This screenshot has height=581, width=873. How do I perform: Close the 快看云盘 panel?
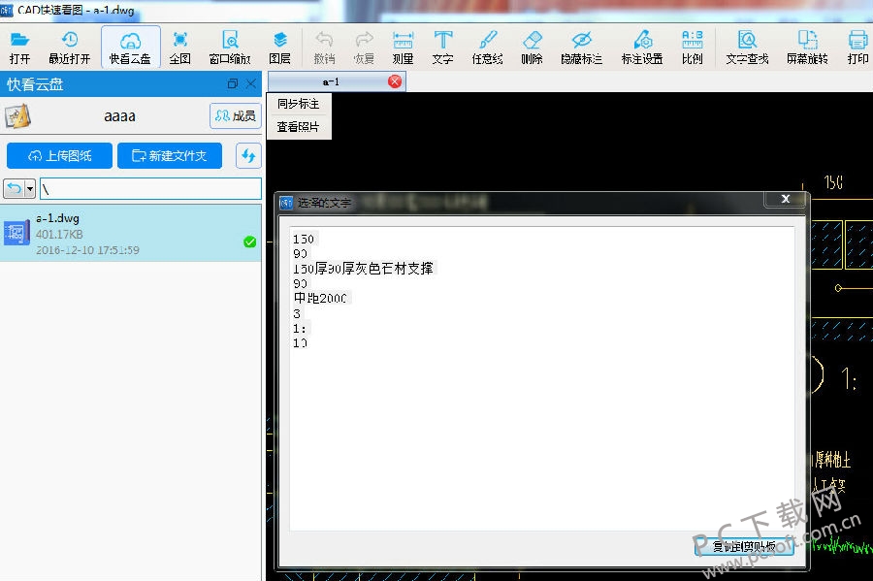[251, 84]
